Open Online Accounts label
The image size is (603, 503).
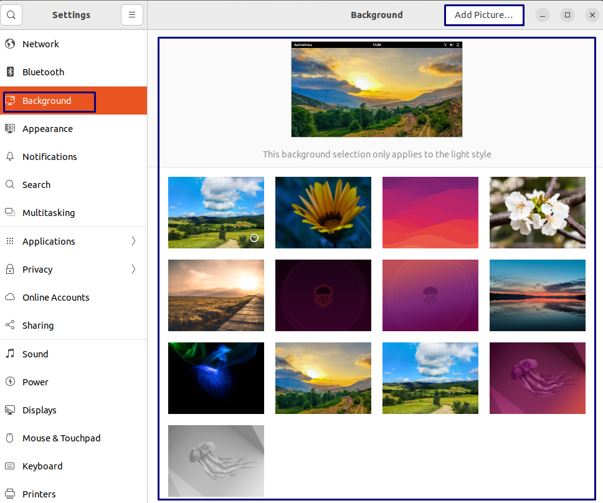click(x=56, y=298)
